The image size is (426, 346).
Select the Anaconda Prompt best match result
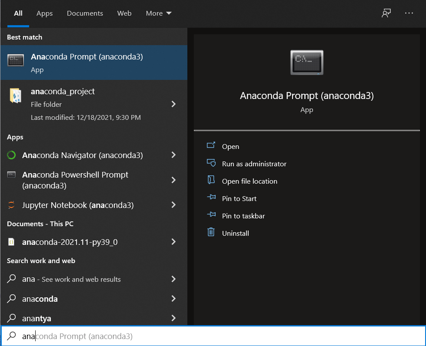(x=94, y=63)
